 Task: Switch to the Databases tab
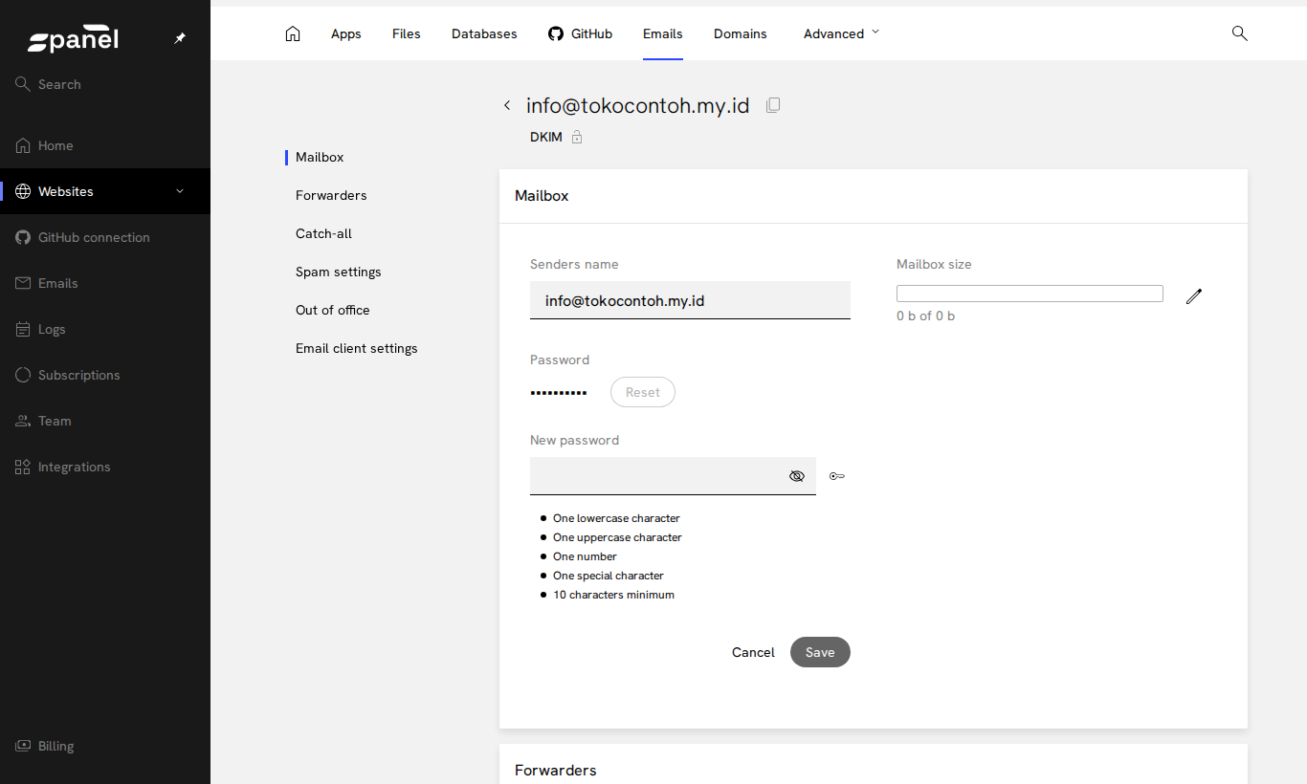tap(484, 33)
